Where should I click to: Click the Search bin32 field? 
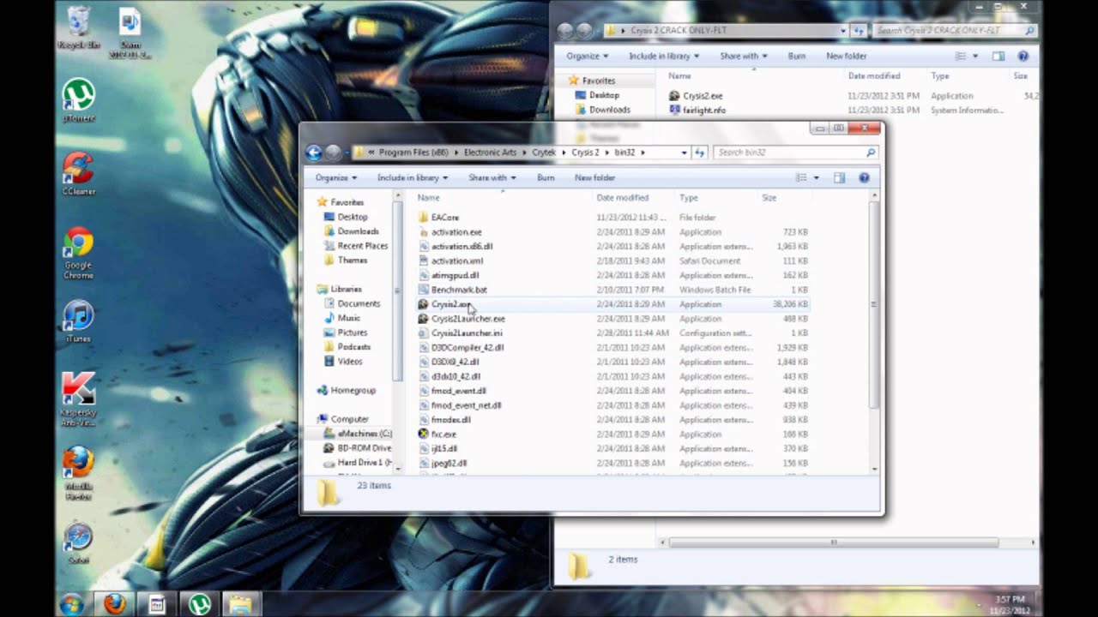click(795, 153)
